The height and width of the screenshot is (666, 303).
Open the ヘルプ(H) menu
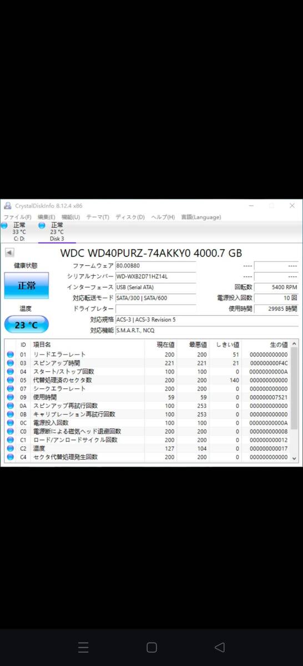tap(163, 217)
